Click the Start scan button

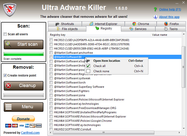pos(24,44)
